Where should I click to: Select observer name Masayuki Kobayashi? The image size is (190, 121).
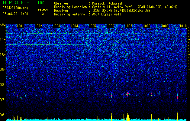[x=108, y=3]
